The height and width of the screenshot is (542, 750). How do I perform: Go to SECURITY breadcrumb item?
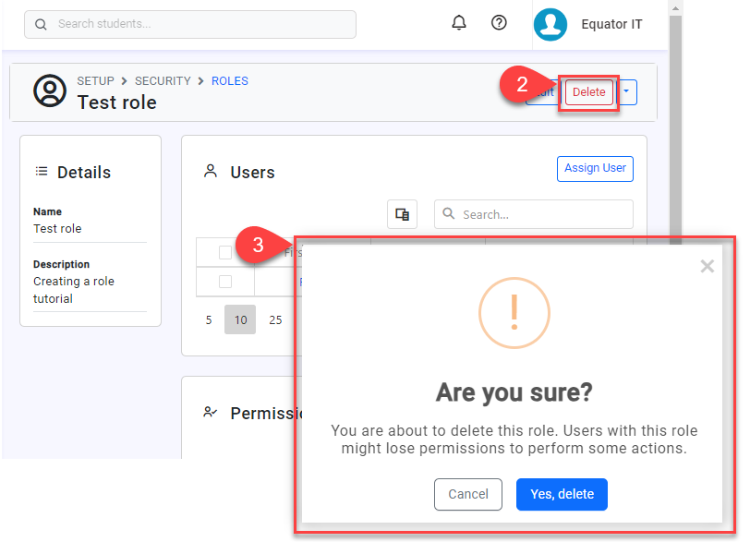click(x=163, y=81)
